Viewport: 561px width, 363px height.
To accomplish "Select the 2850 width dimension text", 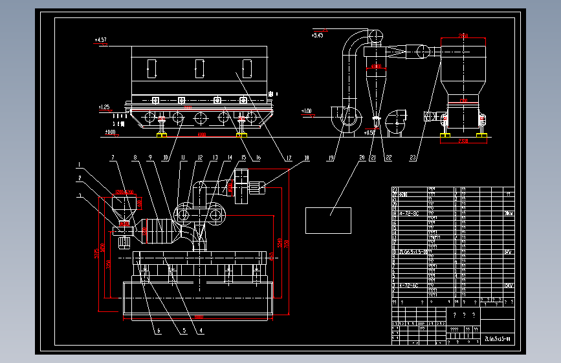I will pyautogui.click(x=463, y=36).
